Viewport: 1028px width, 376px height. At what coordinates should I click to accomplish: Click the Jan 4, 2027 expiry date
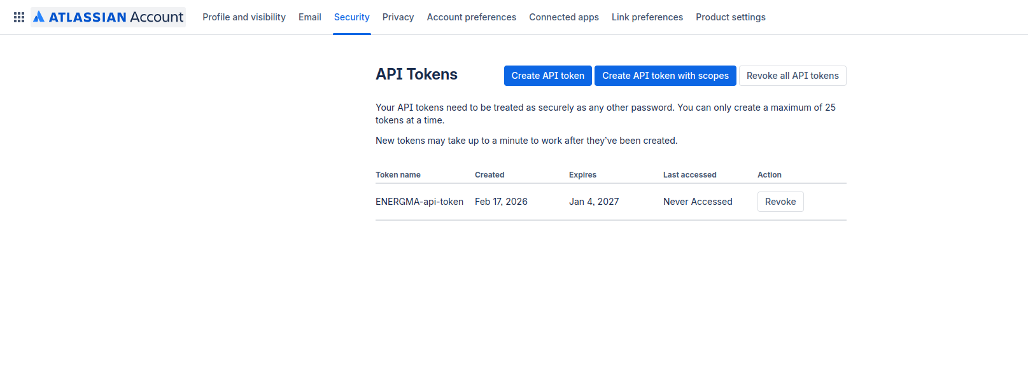click(593, 202)
